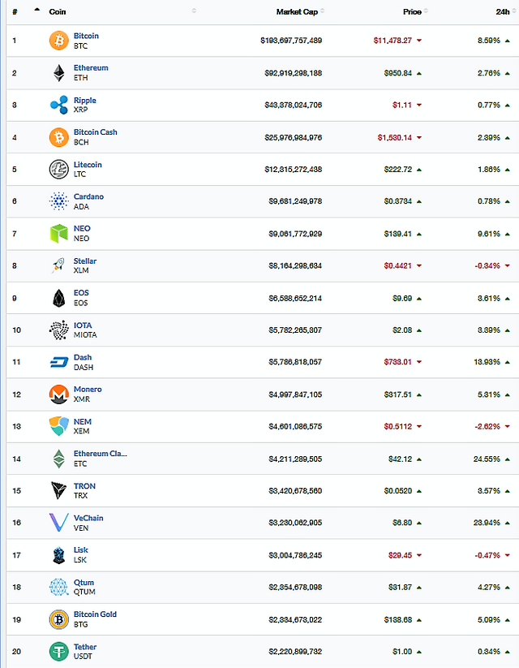Open the Dash coin link
The width and height of the screenshot is (519, 668).
(83, 357)
